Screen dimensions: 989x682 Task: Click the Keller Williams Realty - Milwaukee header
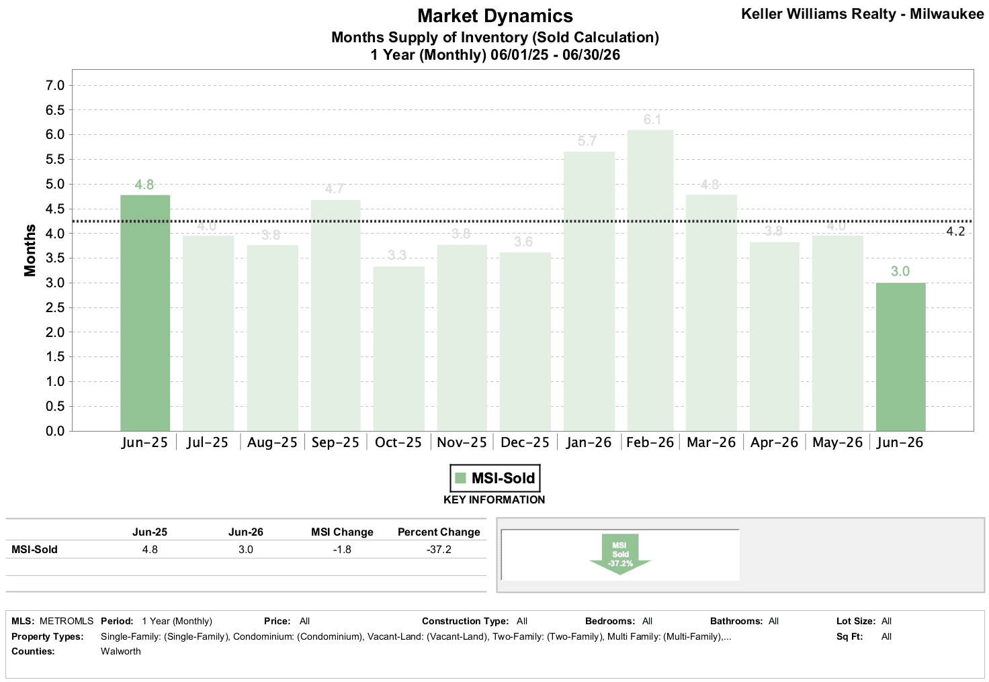click(x=862, y=13)
